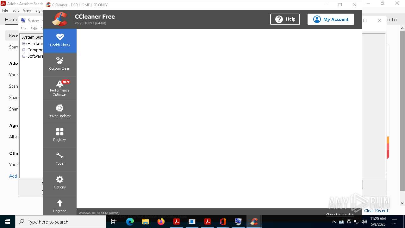Click the CCleaner title bar app icon
Screen dimensions: 405x228
click(x=48, y=5)
